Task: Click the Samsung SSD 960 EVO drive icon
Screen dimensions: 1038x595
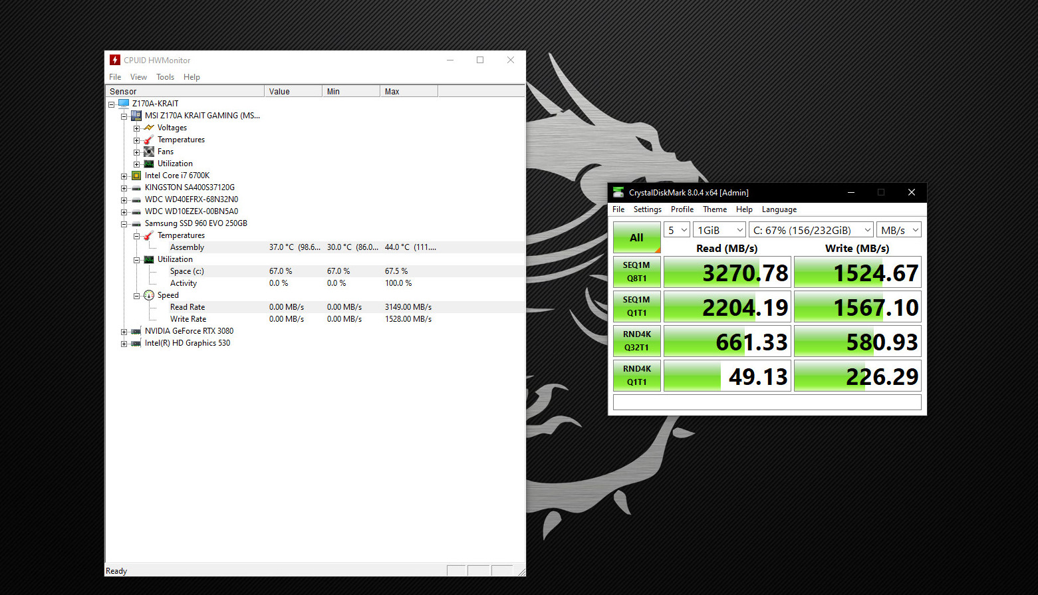Action: click(136, 223)
